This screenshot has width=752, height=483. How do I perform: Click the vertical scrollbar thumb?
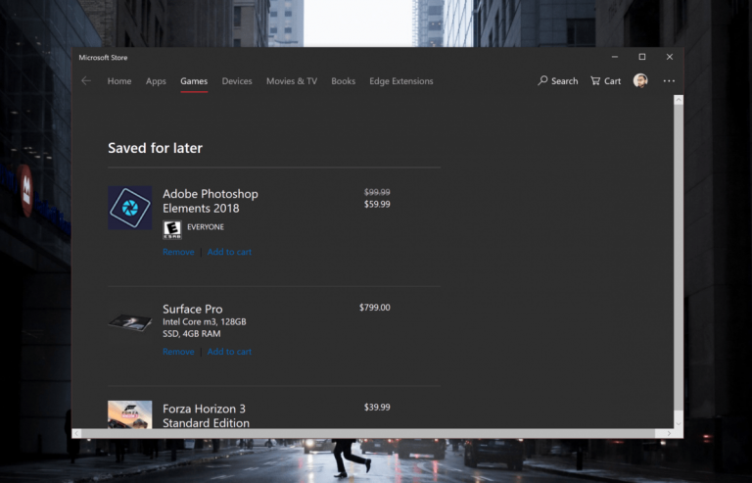(679, 257)
